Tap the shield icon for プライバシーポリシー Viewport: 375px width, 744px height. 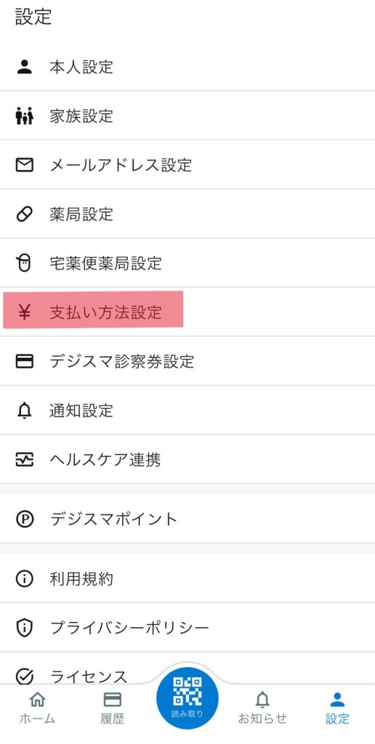pos(24,628)
